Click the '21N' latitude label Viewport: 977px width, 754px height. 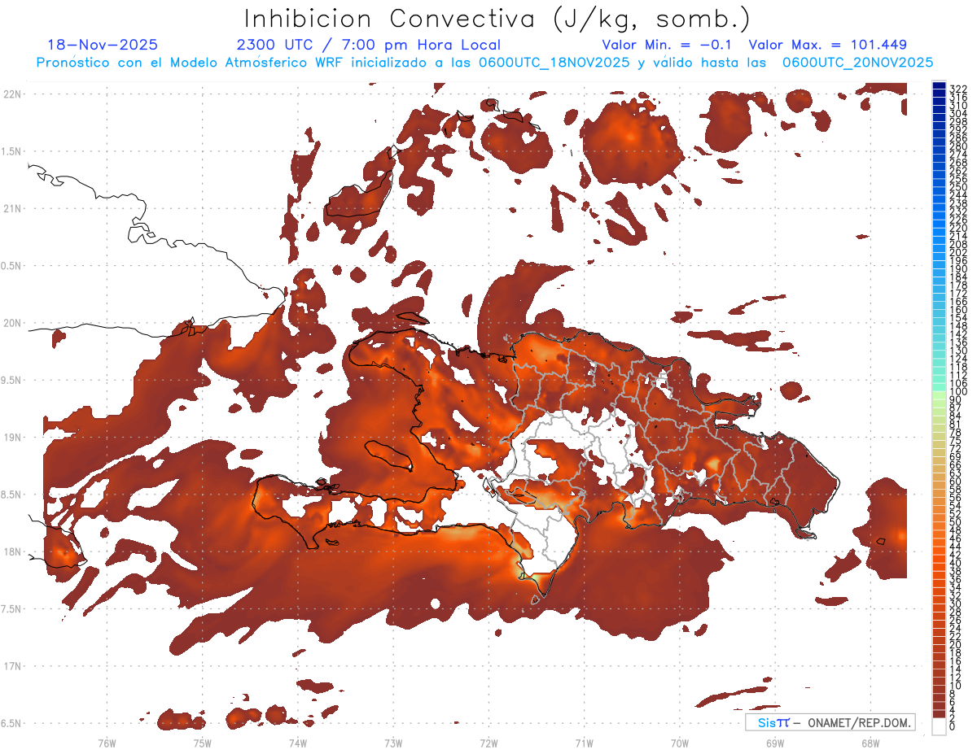[x=12, y=208]
